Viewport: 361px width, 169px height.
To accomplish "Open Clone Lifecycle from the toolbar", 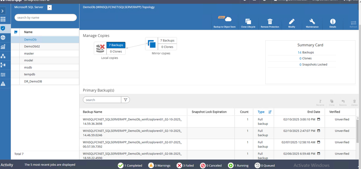I will pyautogui.click(x=248, y=22).
